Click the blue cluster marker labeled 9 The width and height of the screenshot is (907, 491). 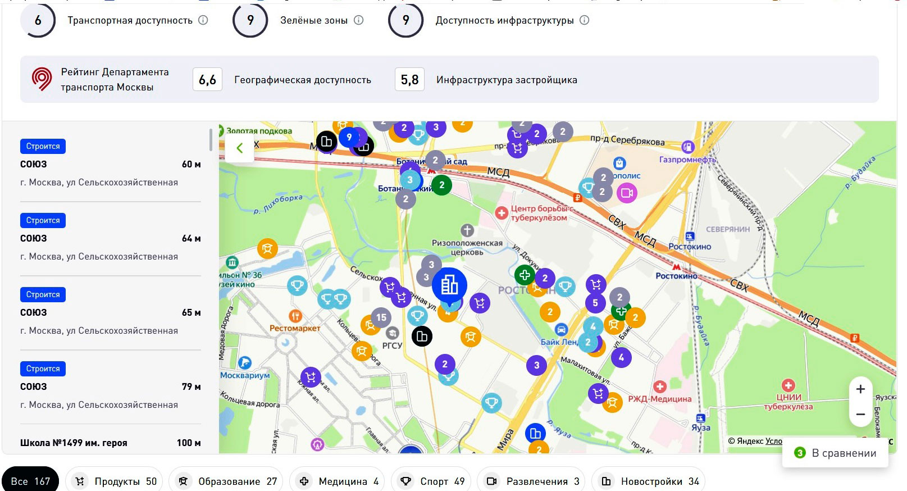(349, 137)
